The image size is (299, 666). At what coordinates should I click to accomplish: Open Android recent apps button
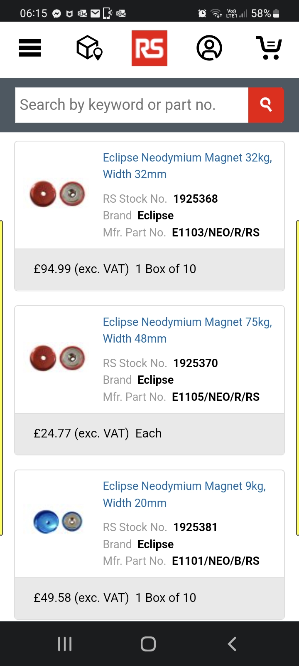pos(65,644)
